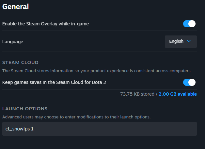Select the LAUNCH OPTIONS section header
The image size is (205, 149).
(x=25, y=109)
